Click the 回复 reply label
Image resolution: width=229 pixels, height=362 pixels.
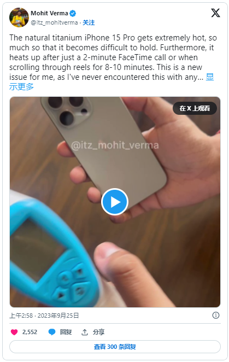pyautogui.click(x=66, y=332)
